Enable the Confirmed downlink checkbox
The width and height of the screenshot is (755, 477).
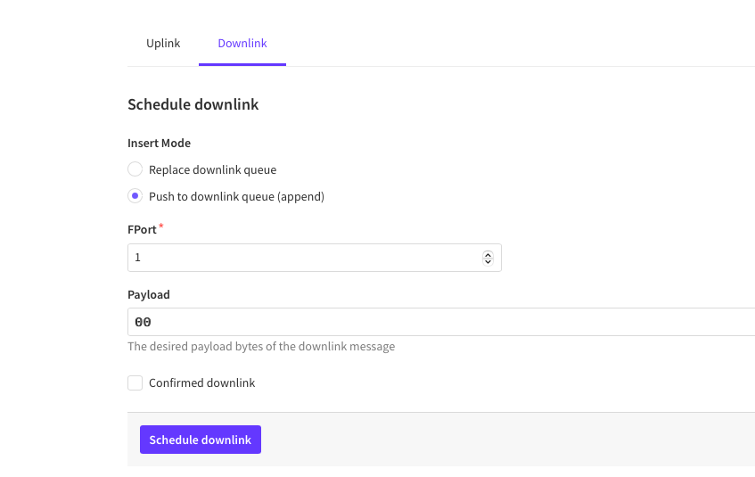pos(135,383)
